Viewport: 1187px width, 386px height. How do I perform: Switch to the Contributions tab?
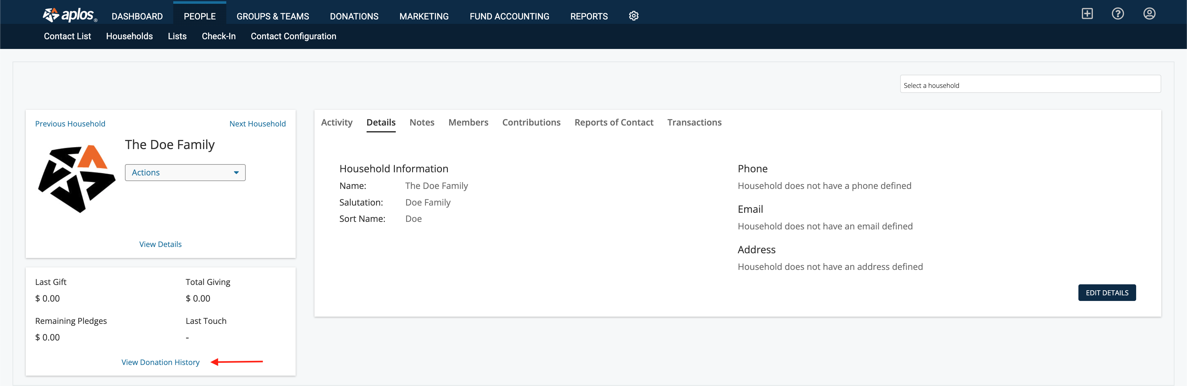[531, 122]
